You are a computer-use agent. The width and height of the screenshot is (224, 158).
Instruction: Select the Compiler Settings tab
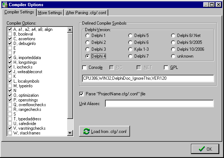19,12
